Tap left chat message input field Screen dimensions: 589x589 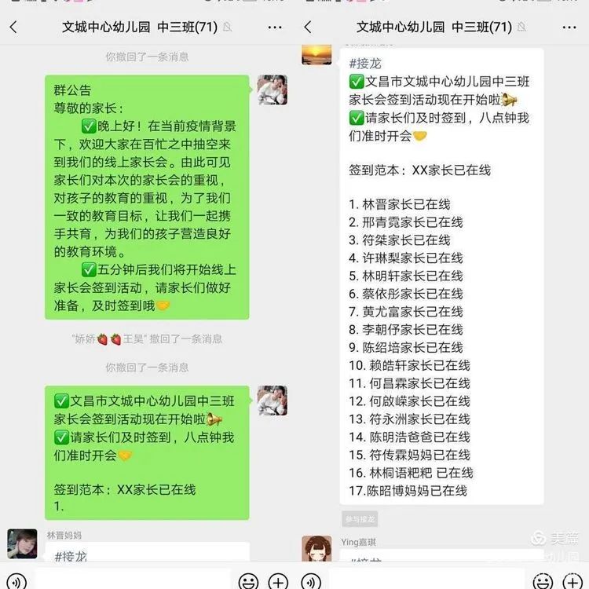click(x=133, y=579)
